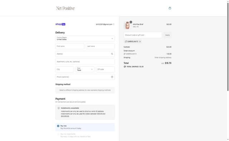Focus the Phone (optional) field
229x141 pixels.
tap(85, 77)
